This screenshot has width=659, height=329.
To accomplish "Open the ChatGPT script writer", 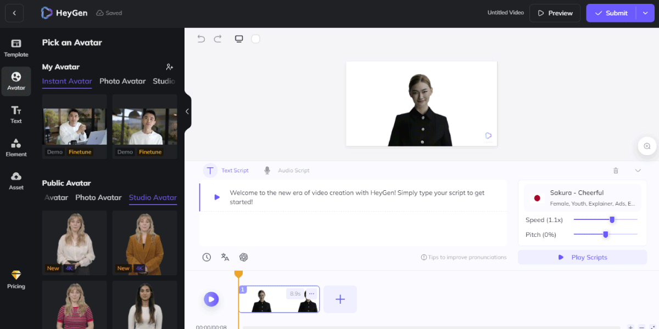I will click(244, 257).
